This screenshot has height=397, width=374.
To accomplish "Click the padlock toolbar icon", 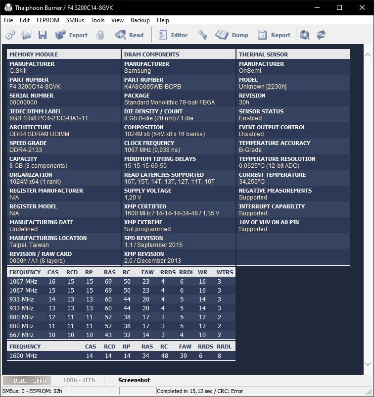I will [x=100, y=35].
